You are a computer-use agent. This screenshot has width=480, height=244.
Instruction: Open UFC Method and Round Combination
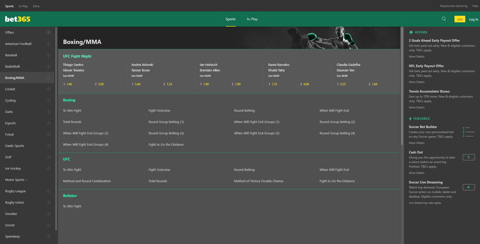tap(86, 181)
